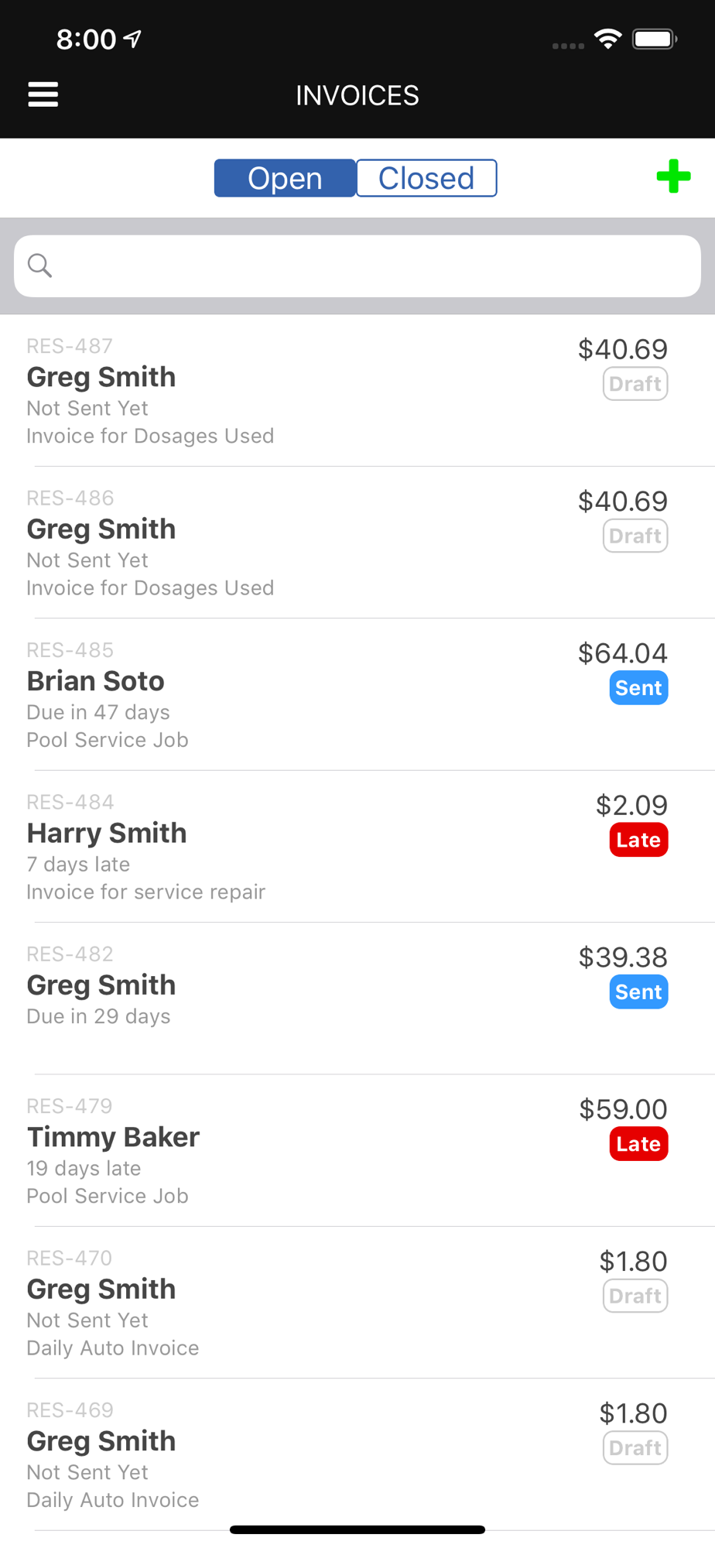
Task: Focus the invoice search field
Action: pos(357,266)
